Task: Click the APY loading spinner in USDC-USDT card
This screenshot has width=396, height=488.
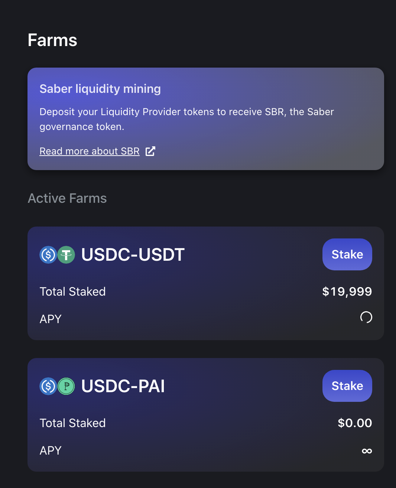Action: 366,317
